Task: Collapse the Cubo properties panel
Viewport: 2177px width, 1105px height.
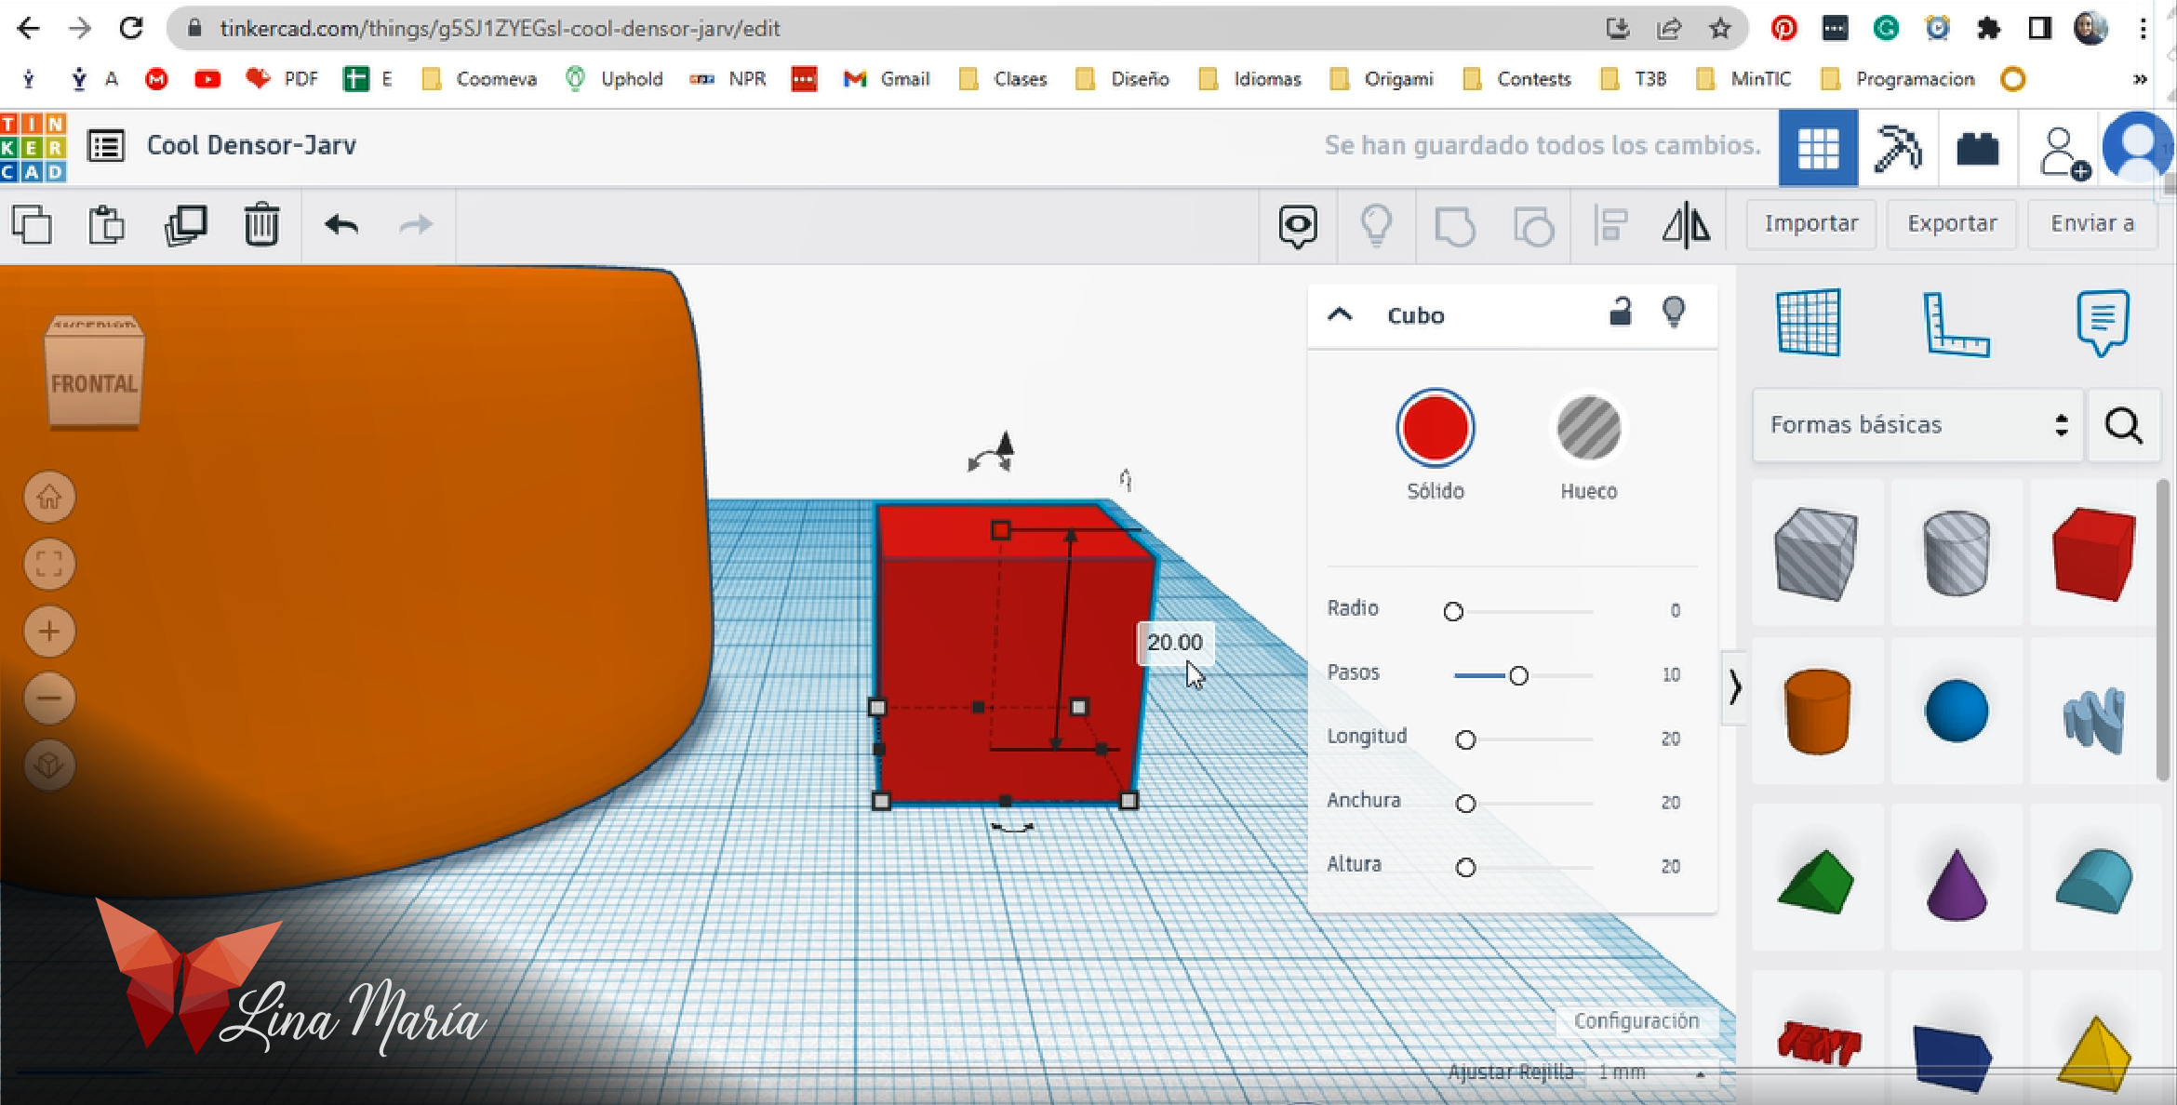Action: [1340, 314]
